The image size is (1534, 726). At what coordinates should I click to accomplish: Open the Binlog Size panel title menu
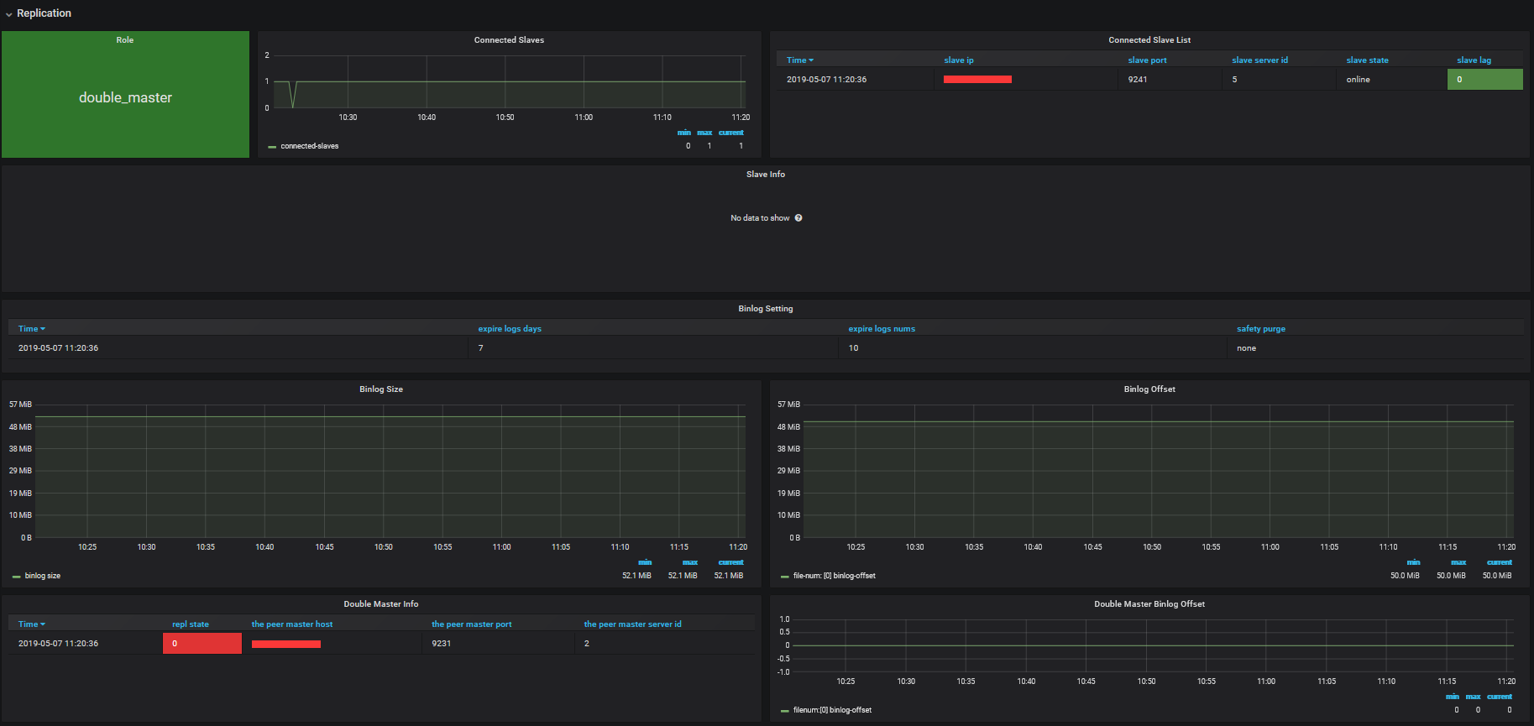pyautogui.click(x=381, y=389)
